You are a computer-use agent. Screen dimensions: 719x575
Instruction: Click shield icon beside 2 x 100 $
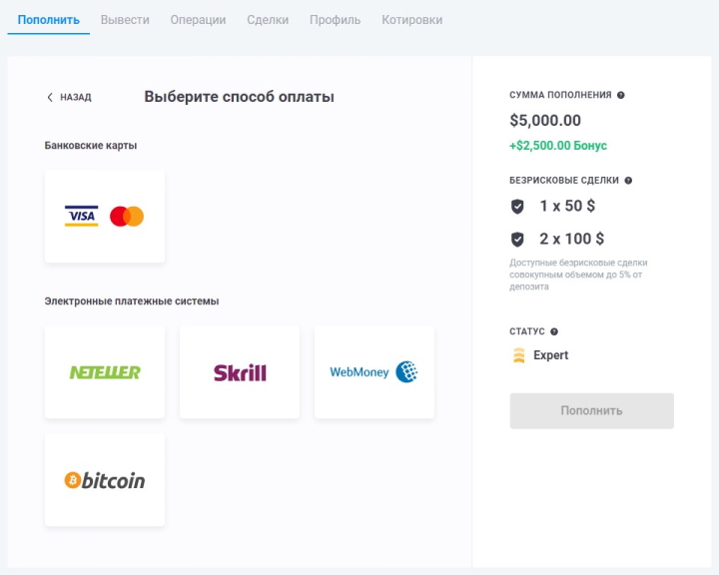coord(517,240)
